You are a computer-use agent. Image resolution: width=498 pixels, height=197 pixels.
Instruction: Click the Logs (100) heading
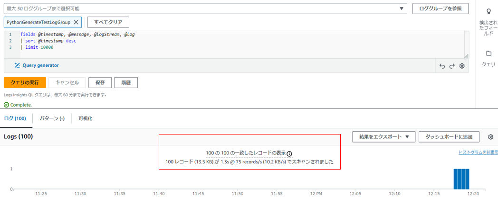(x=19, y=136)
